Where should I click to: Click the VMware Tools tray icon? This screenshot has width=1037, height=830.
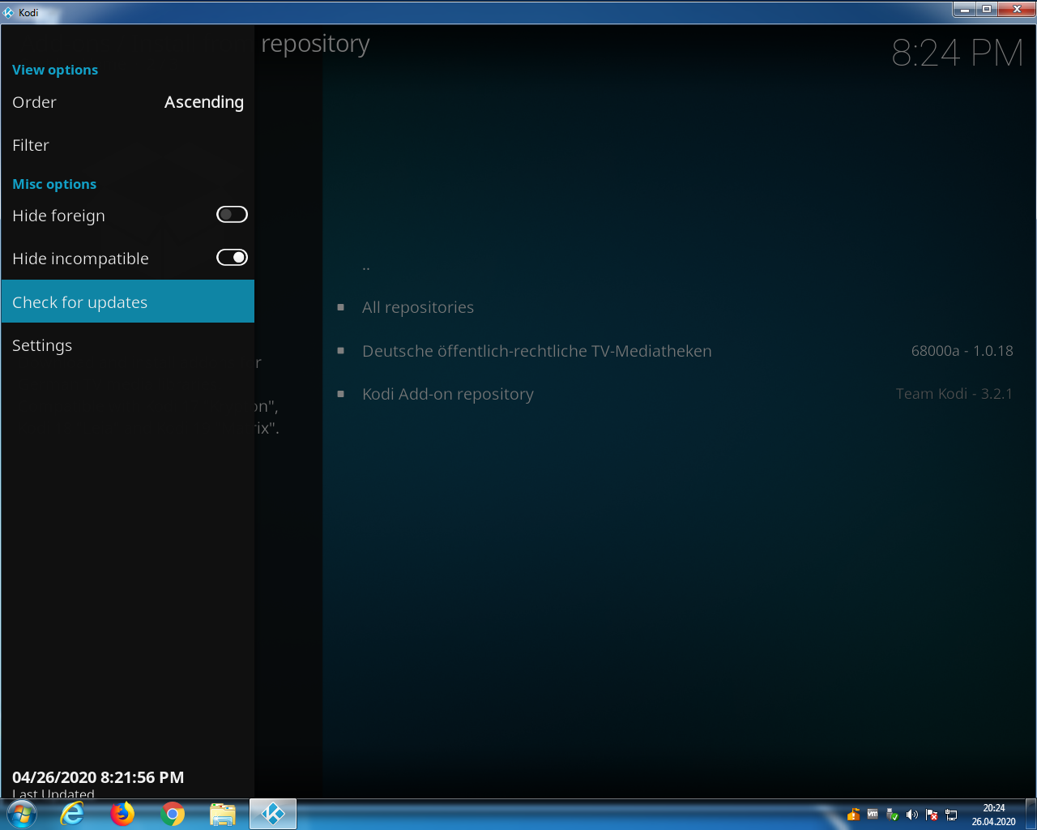click(873, 815)
